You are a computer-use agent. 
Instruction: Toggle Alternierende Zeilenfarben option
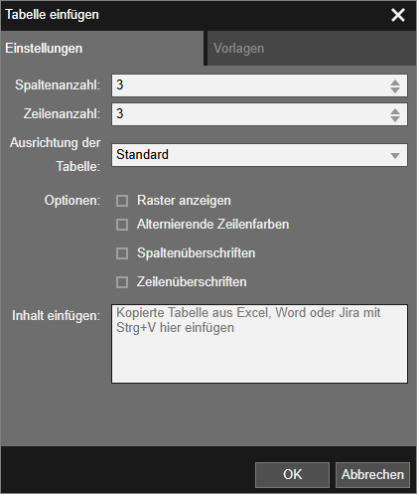click(x=122, y=225)
